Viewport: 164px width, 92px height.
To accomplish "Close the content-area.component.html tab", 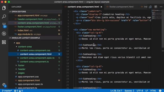I will 101,7.
